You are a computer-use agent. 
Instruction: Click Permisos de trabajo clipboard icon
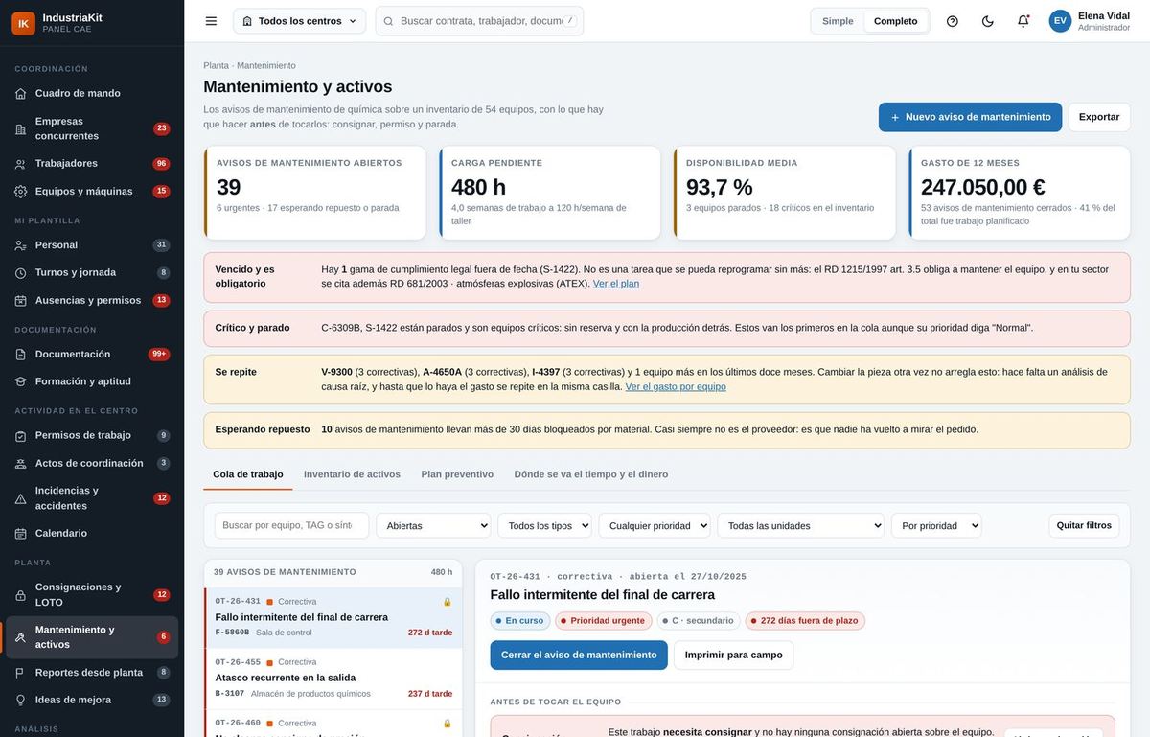pos(20,436)
